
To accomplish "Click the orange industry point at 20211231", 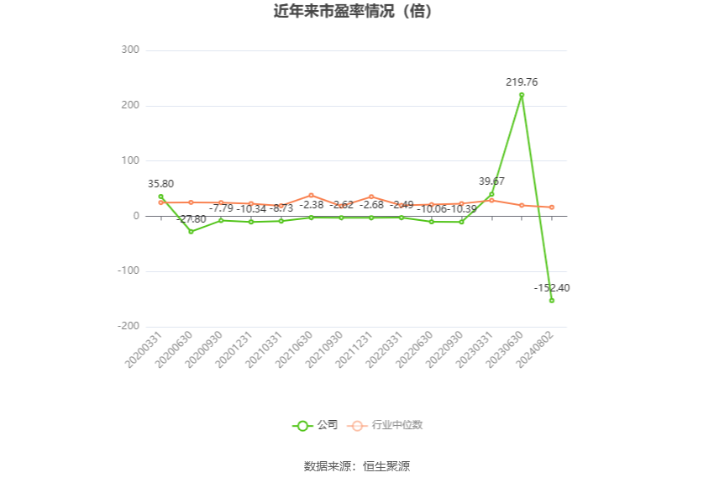I will click(371, 197).
